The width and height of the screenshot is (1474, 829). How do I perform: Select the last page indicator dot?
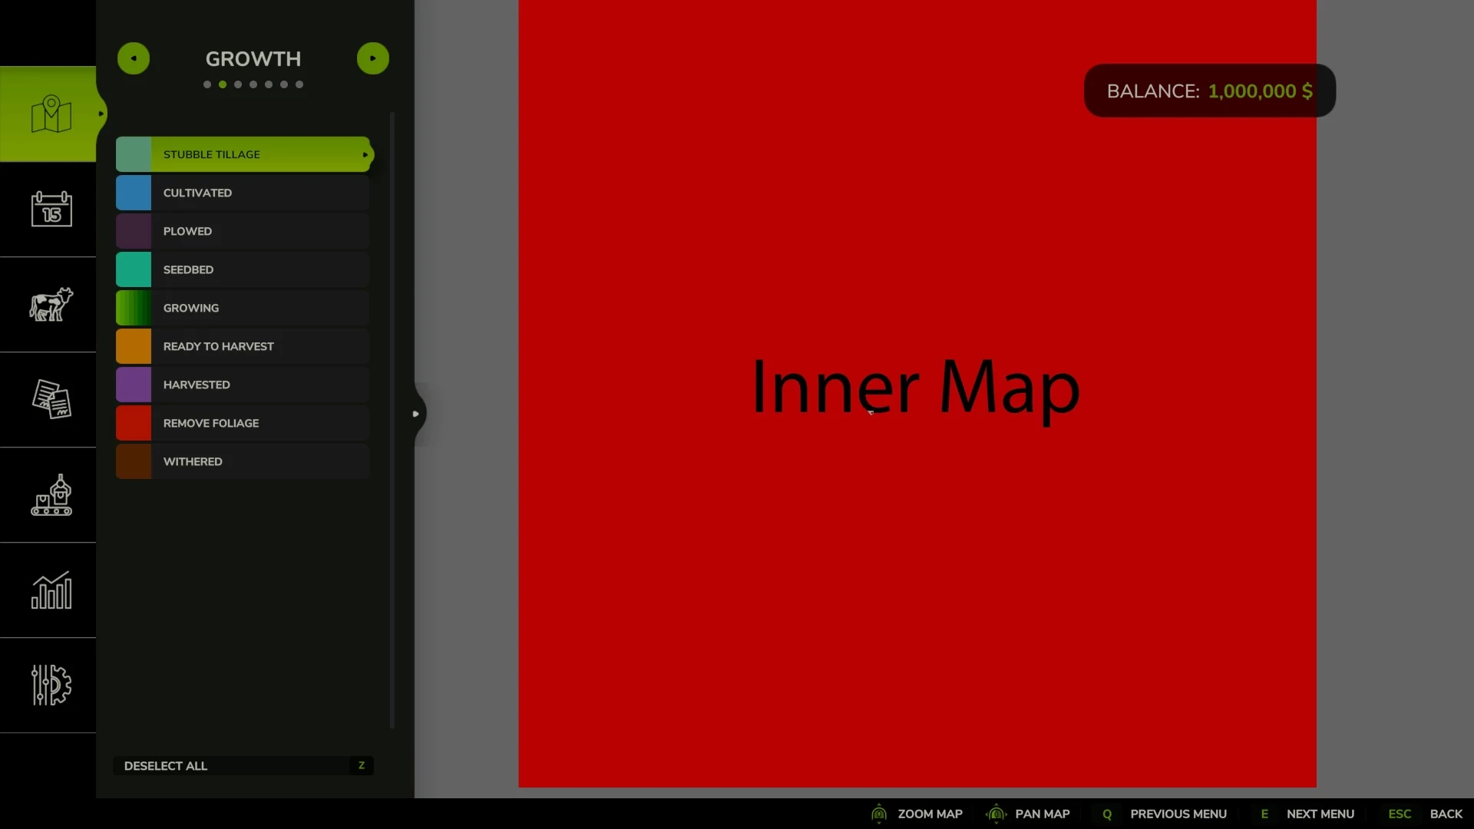(299, 84)
